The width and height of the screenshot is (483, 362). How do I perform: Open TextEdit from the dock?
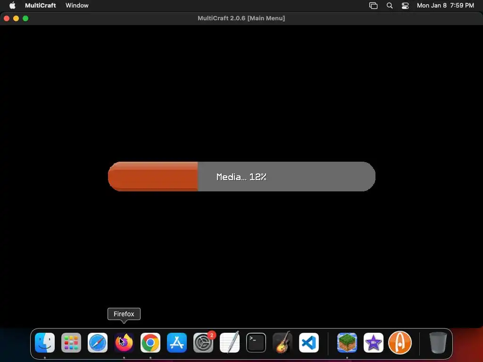point(230,343)
